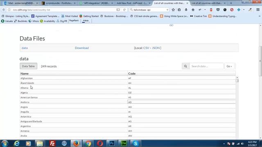Go to the Firefox home page icon
This screenshot has height=147, width=262.
coord(193,10)
